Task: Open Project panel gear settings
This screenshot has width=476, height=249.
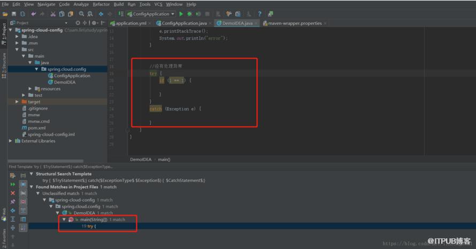Action: coord(94,23)
